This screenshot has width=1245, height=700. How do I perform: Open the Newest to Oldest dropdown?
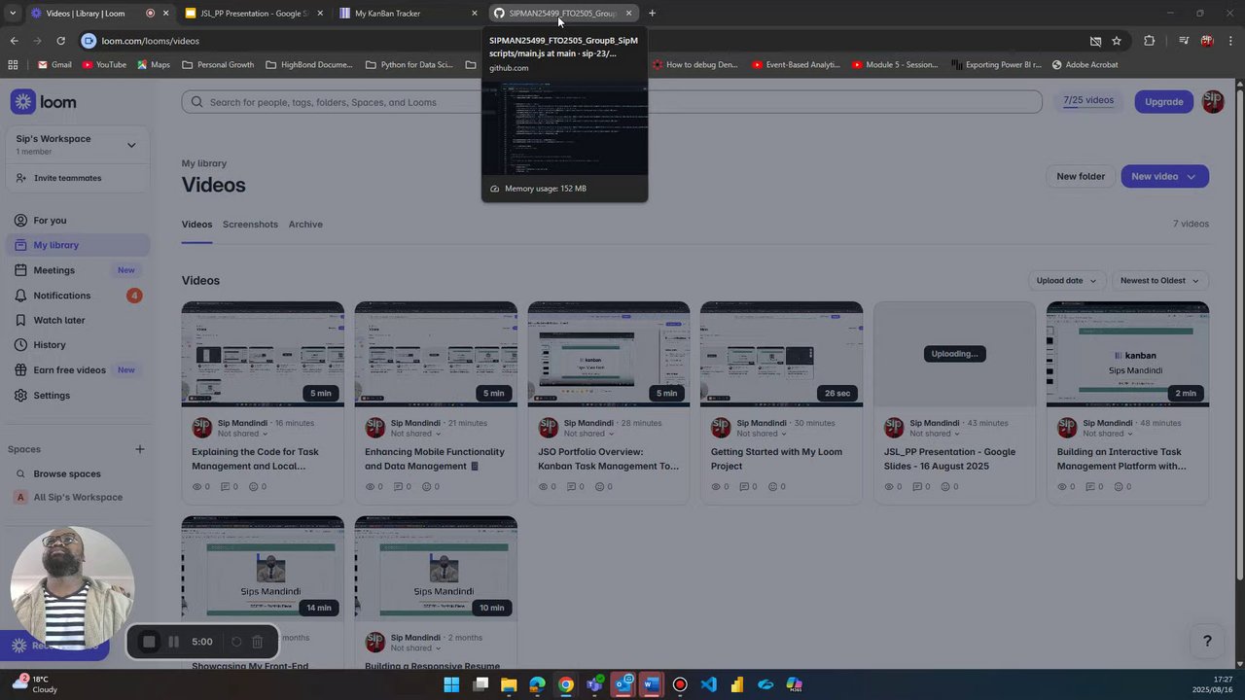[x=1159, y=281]
